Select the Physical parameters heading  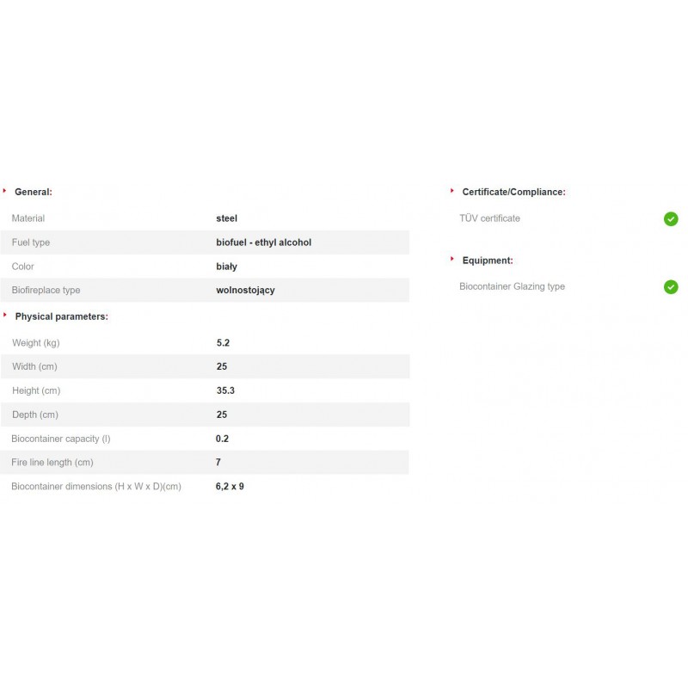tap(61, 316)
